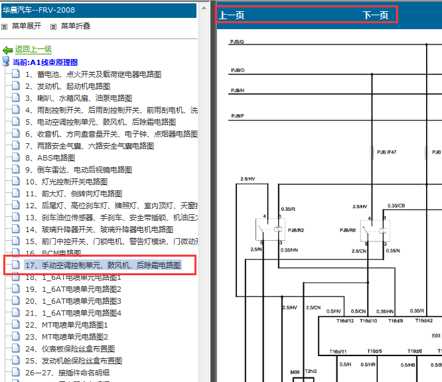442x382 pixels.
Task: Open 10、灯光控制开关电路图
Action: 66,182
